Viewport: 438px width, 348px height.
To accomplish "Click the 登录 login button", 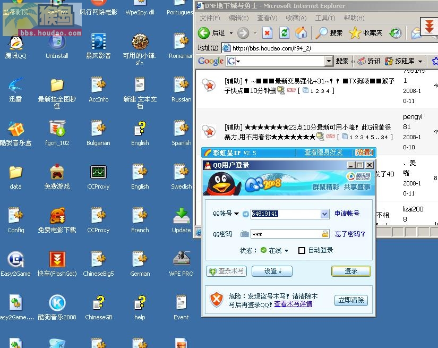I will tap(351, 271).
